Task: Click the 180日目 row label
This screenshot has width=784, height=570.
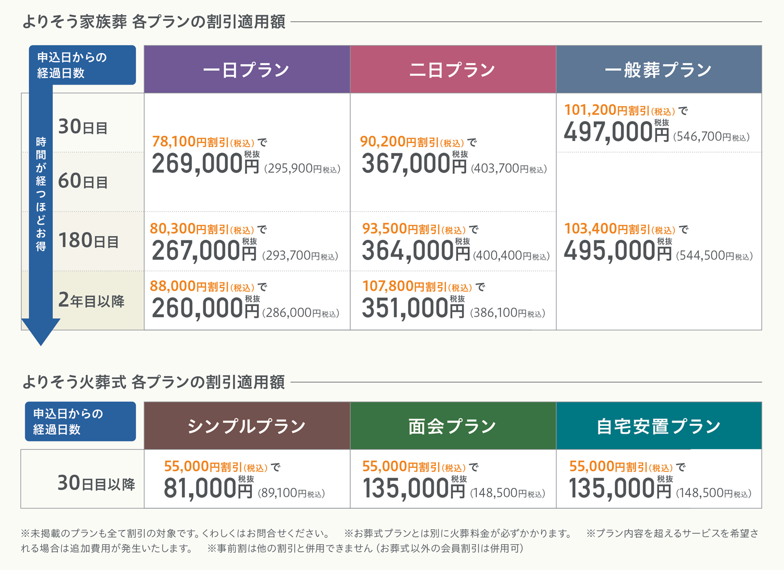Action: pyautogui.click(x=88, y=241)
